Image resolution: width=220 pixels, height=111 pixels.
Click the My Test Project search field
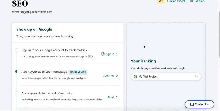[166, 76]
